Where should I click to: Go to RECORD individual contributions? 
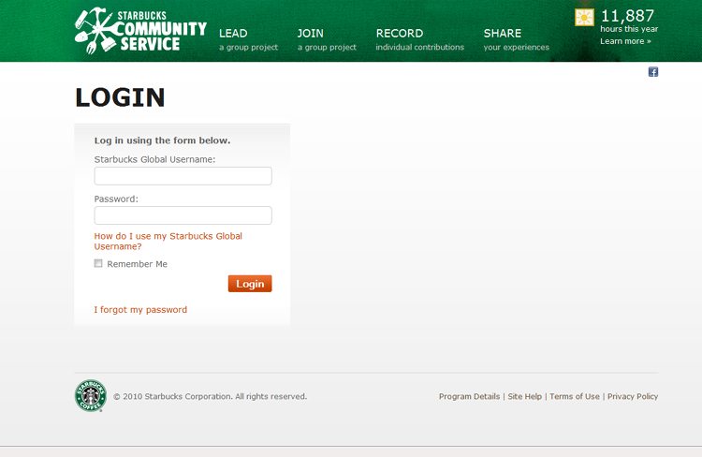tap(418, 38)
